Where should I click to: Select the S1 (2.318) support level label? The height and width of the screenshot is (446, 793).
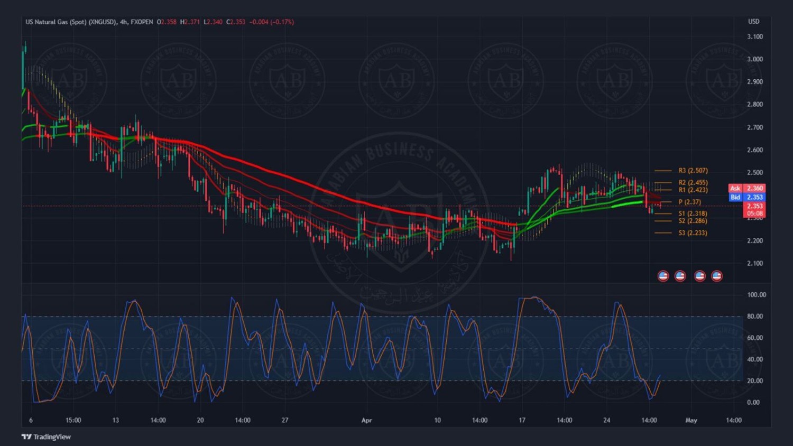693,213
